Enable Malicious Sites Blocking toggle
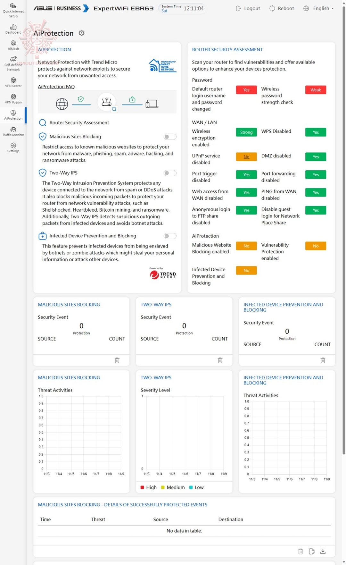This screenshot has width=346, height=565. (x=170, y=137)
